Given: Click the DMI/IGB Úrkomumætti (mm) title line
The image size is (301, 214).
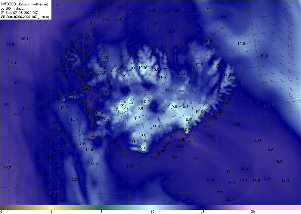Looking at the screenshot, I should click(x=24, y=4).
